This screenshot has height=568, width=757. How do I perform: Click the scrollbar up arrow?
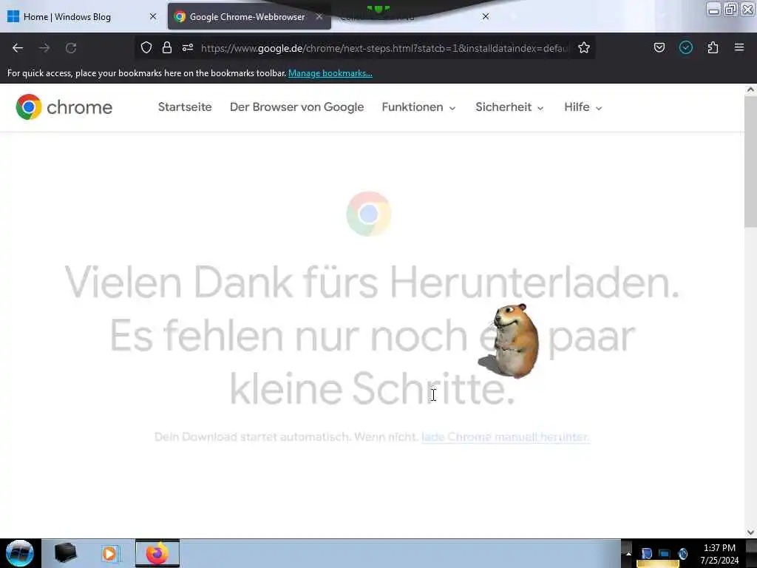click(x=750, y=89)
